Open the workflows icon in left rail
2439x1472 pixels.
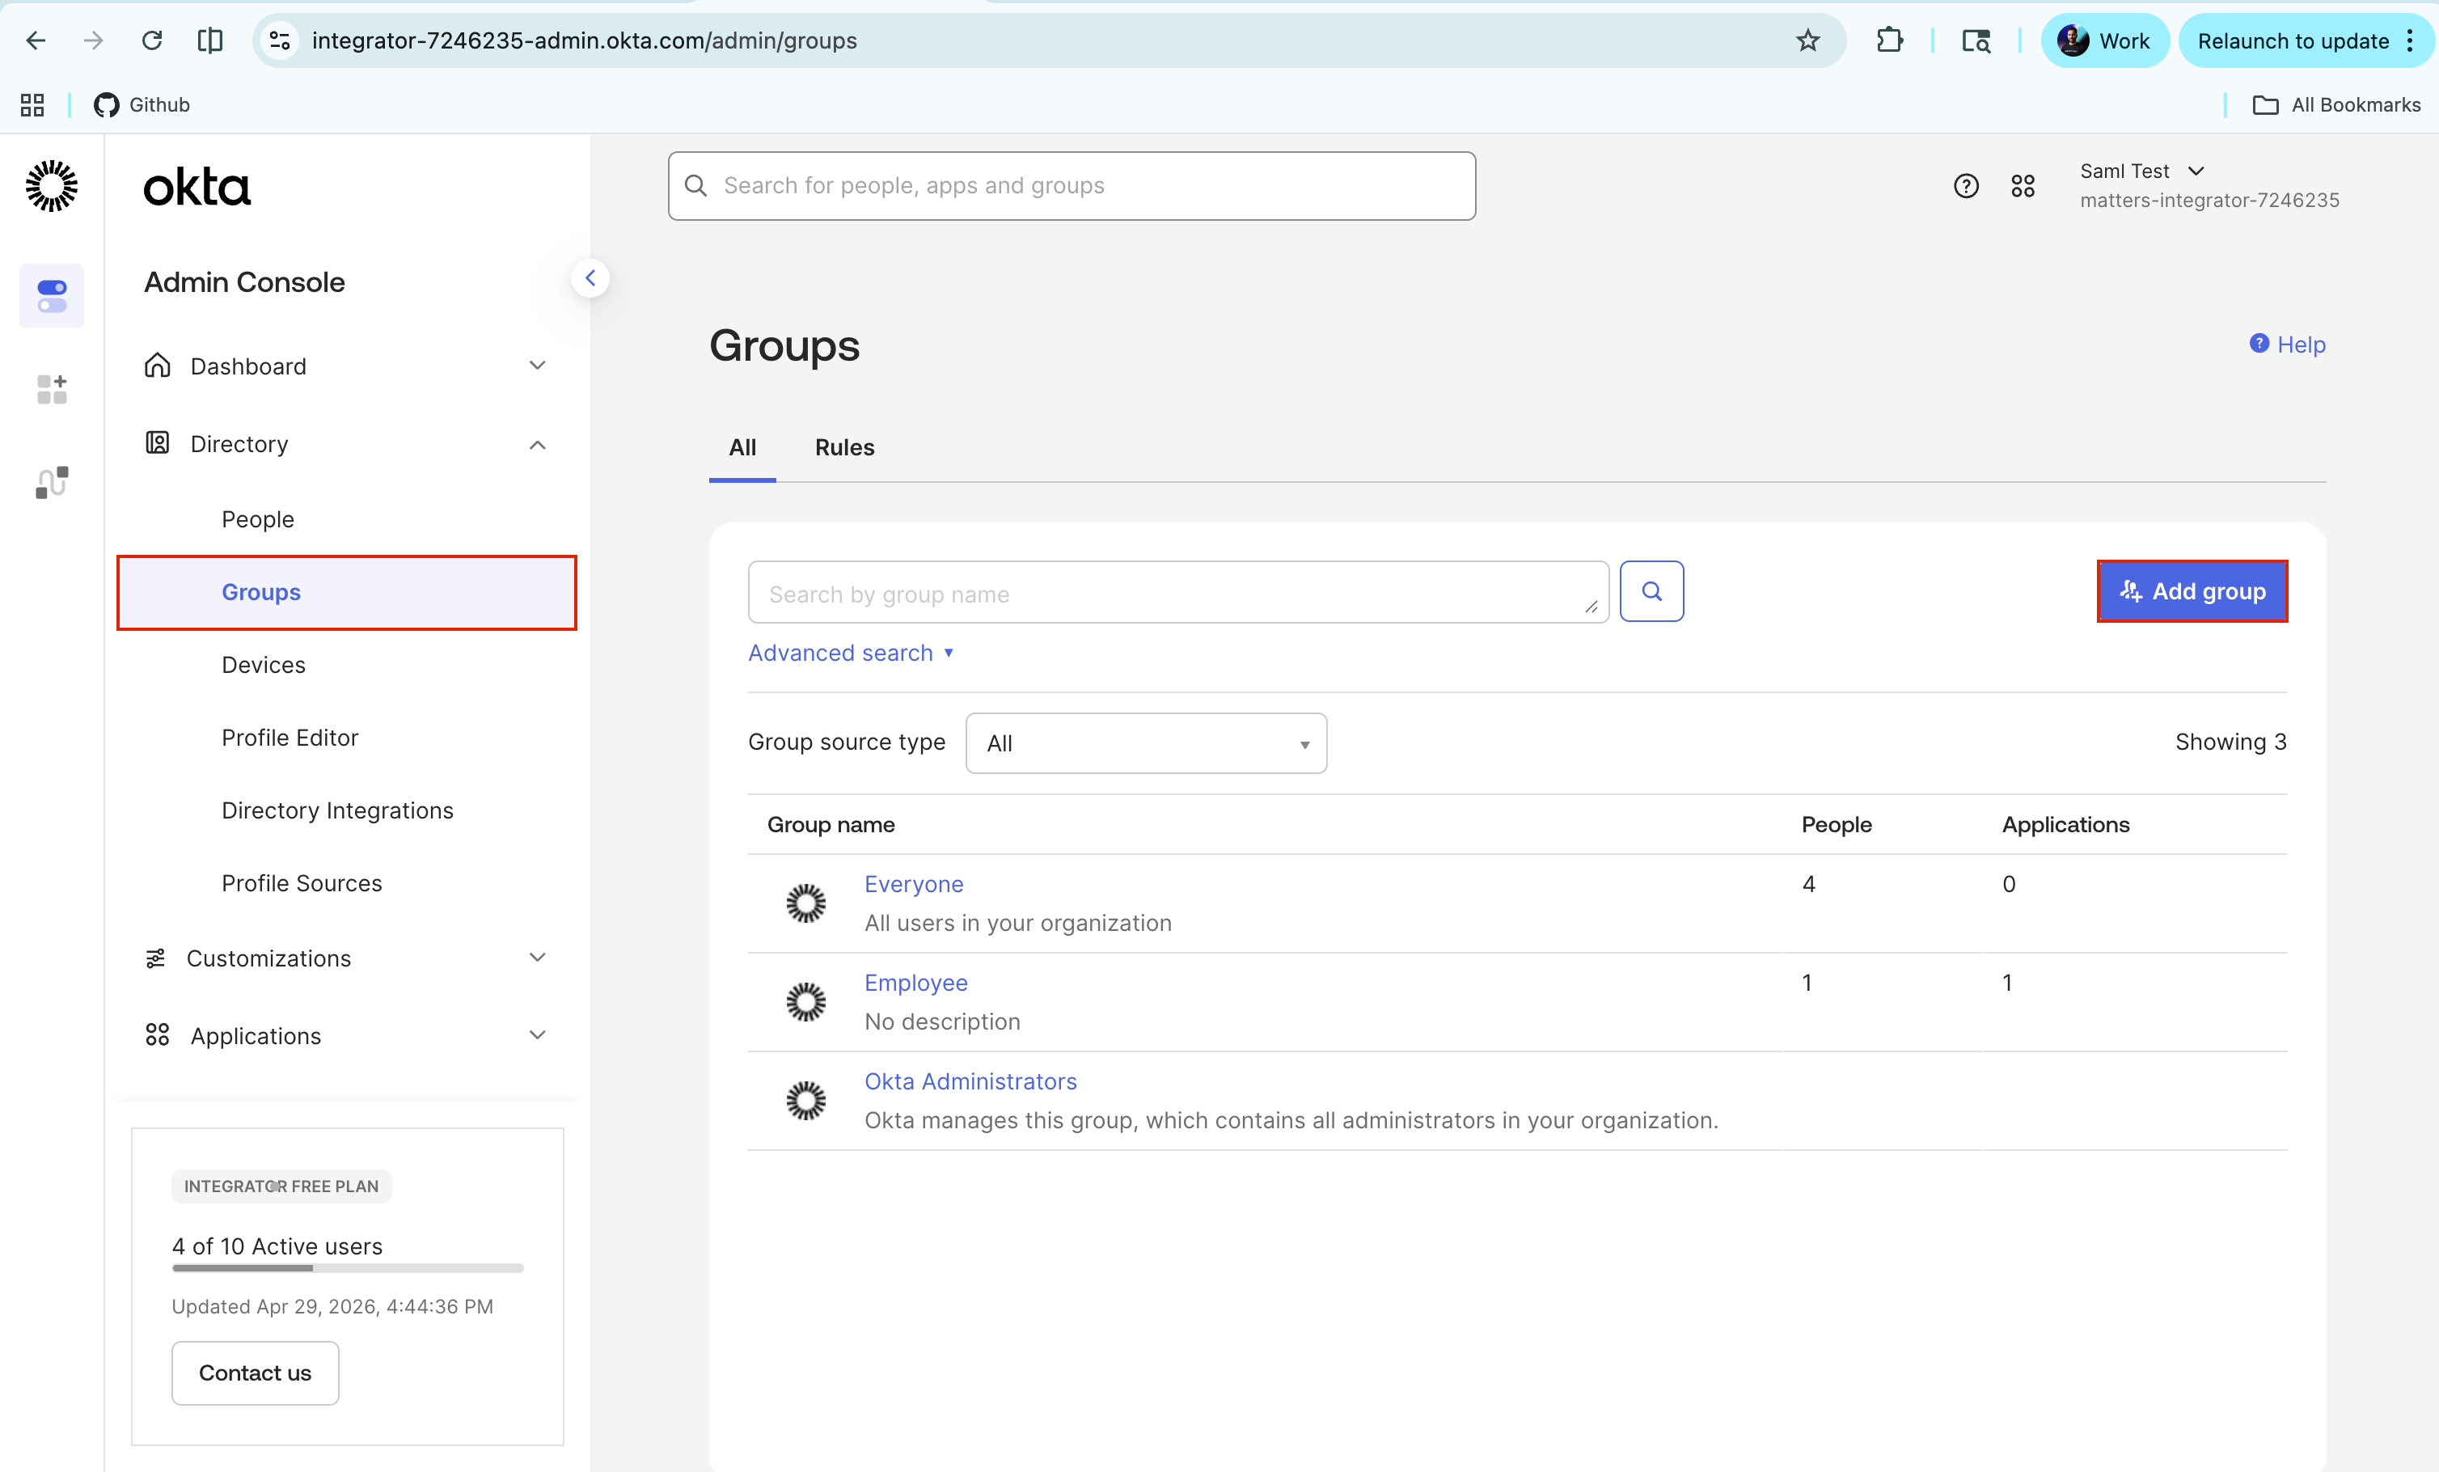pyautogui.click(x=52, y=482)
